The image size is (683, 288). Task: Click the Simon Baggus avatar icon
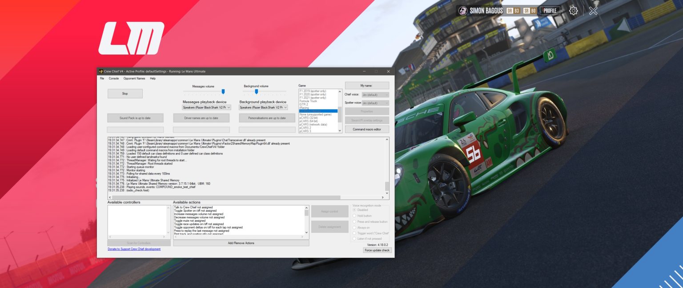[x=463, y=11]
